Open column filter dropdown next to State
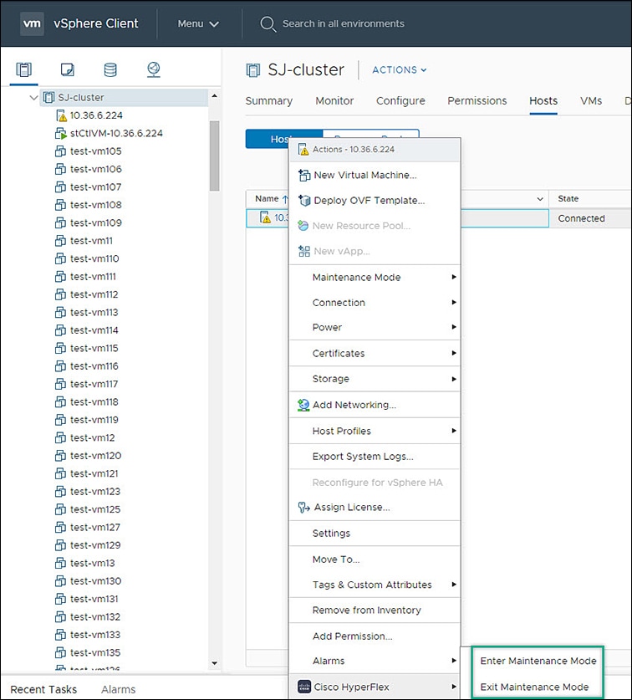The width and height of the screenshot is (632, 700). [539, 199]
